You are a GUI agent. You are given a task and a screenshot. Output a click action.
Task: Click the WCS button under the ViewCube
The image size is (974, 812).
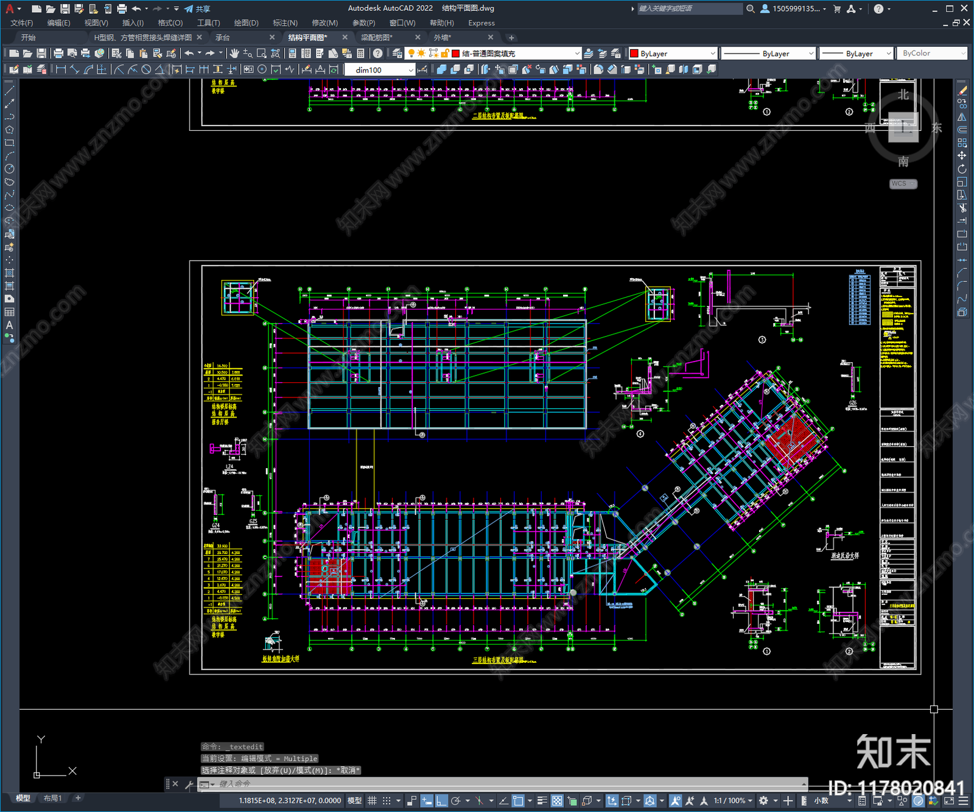[902, 183]
